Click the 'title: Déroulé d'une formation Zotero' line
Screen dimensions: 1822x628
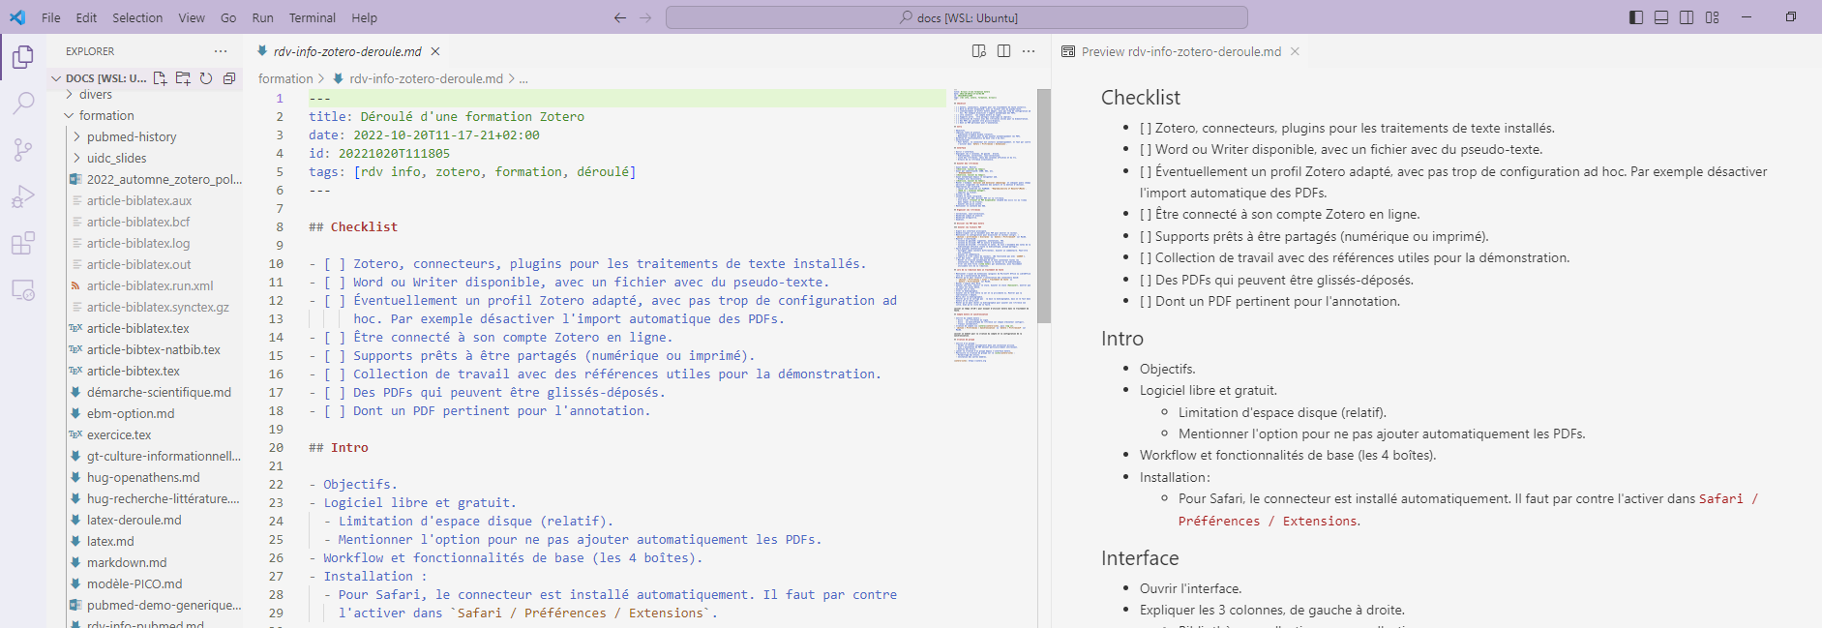point(446,116)
